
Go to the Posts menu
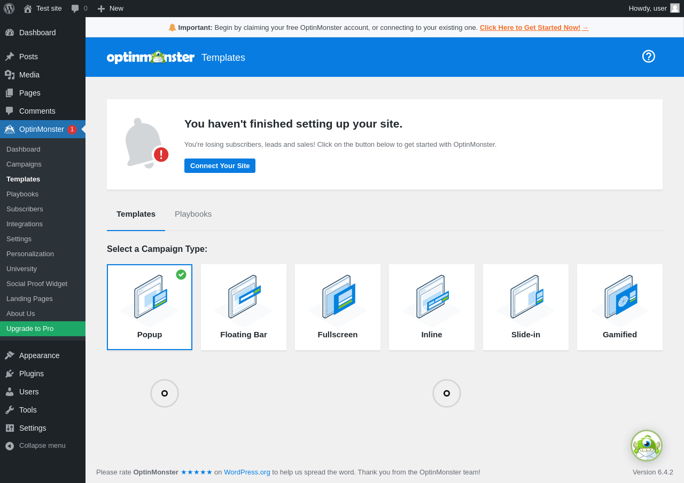coord(43,57)
